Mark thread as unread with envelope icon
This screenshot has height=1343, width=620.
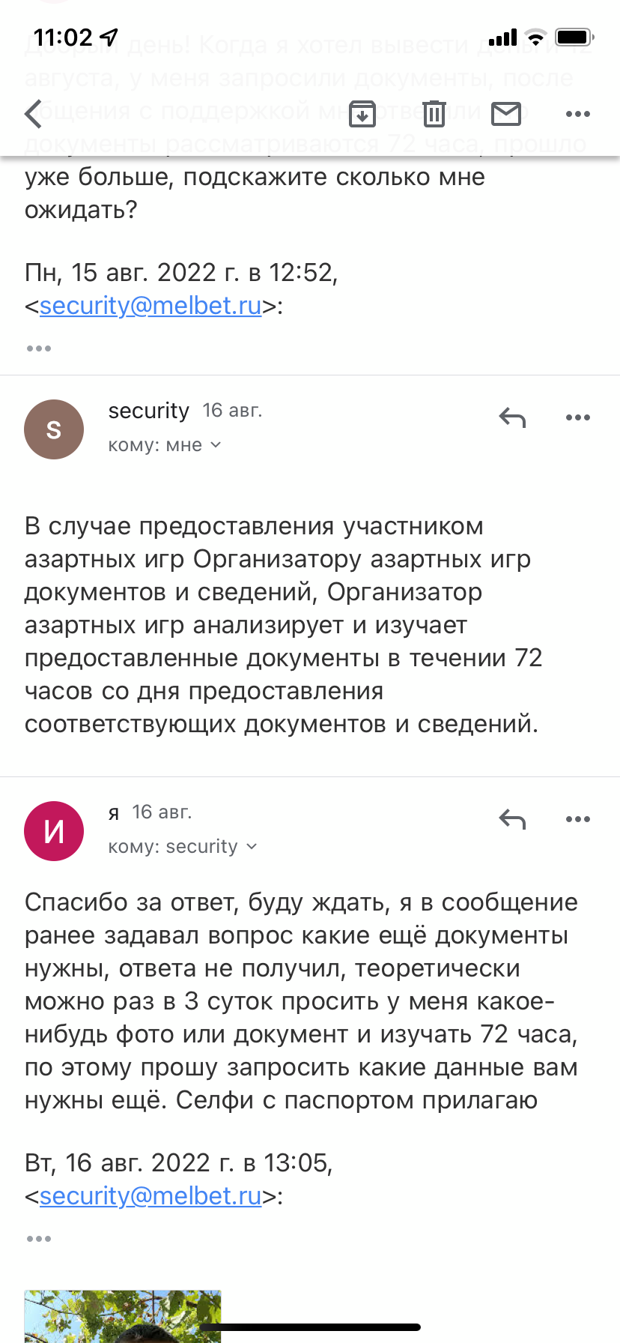click(x=506, y=114)
